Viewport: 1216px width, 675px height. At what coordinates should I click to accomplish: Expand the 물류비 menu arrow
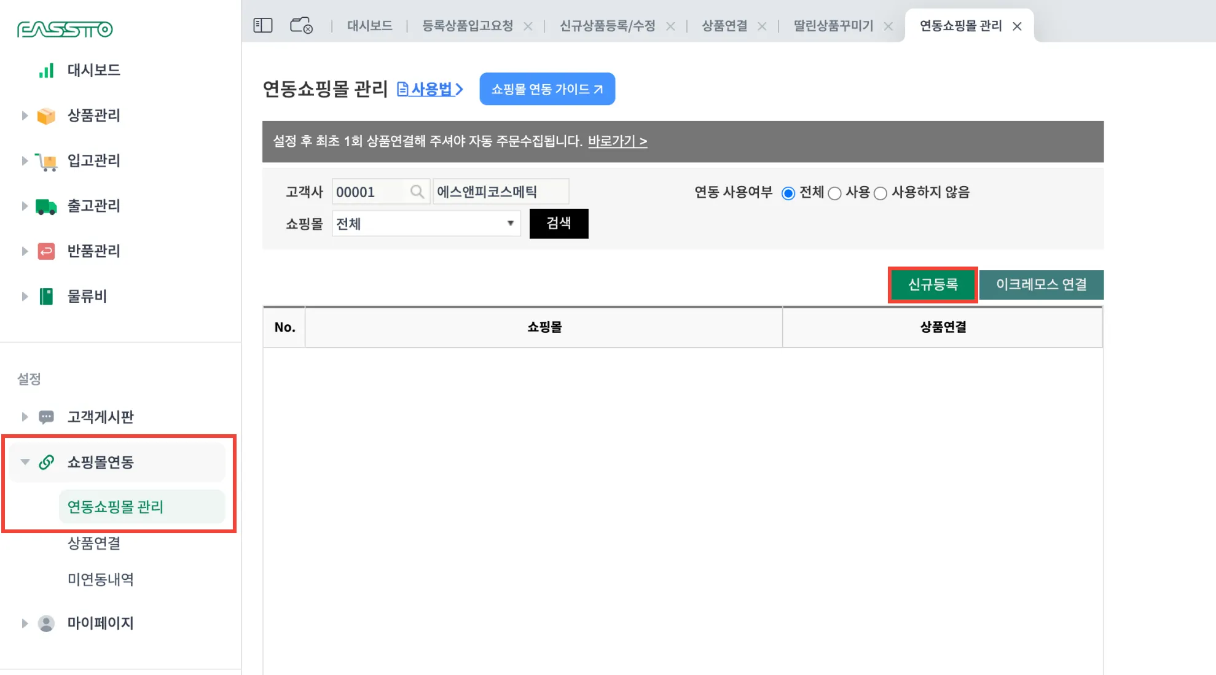(x=25, y=297)
